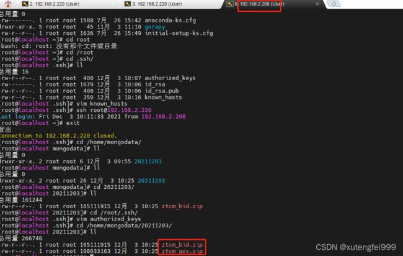Close the 192.168.2.208 session tab

[x=317, y=4]
